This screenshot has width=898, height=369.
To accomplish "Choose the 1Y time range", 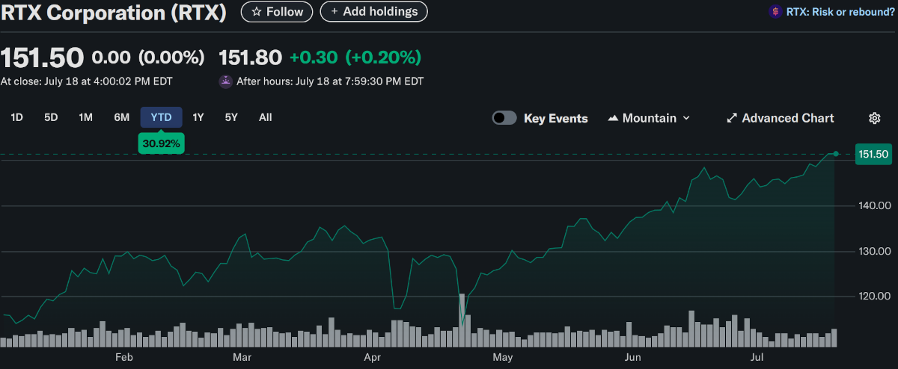I will pyautogui.click(x=198, y=117).
